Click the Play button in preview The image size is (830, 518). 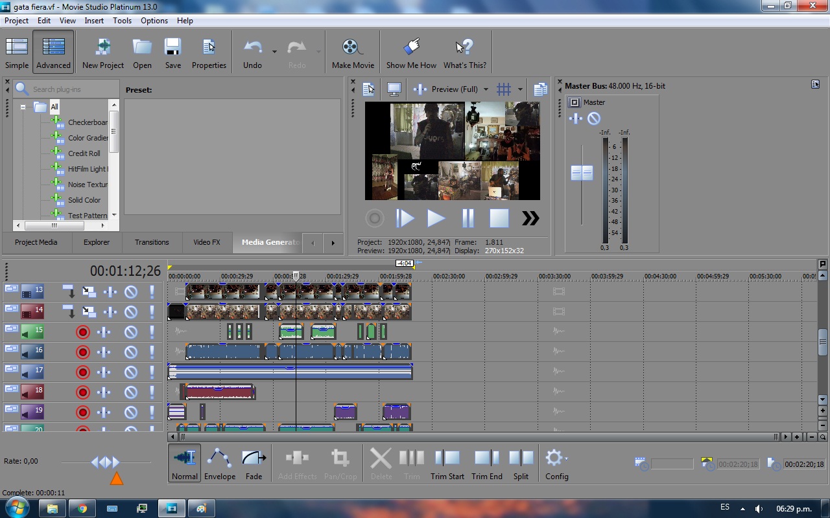(x=436, y=218)
